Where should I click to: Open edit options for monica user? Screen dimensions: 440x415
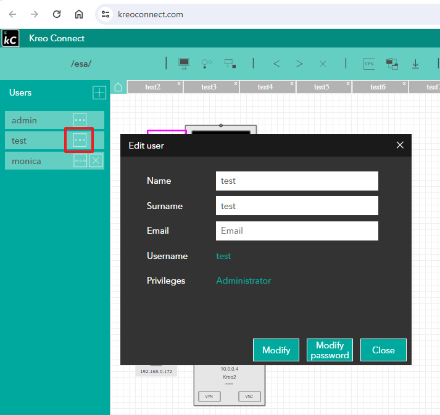pyautogui.click(x=80, y=161)
